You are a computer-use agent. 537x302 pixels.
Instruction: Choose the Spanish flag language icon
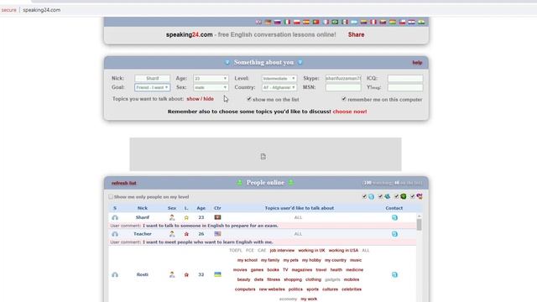click(x=306, y=22)
